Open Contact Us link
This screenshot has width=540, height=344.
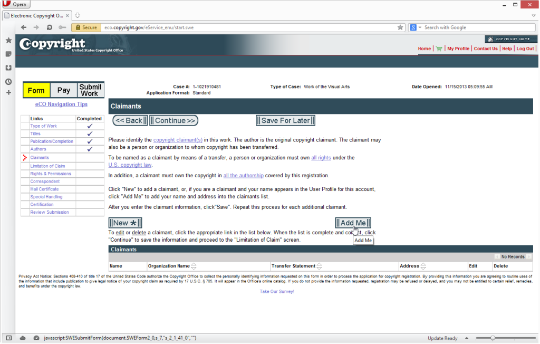point(486,49)
